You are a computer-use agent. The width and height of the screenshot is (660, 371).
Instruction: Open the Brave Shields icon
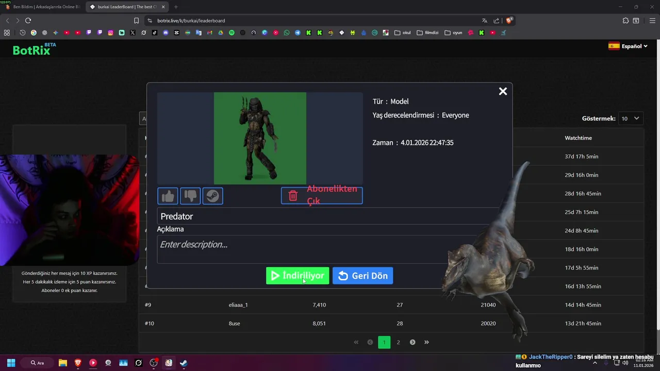[x=509, y=21]
